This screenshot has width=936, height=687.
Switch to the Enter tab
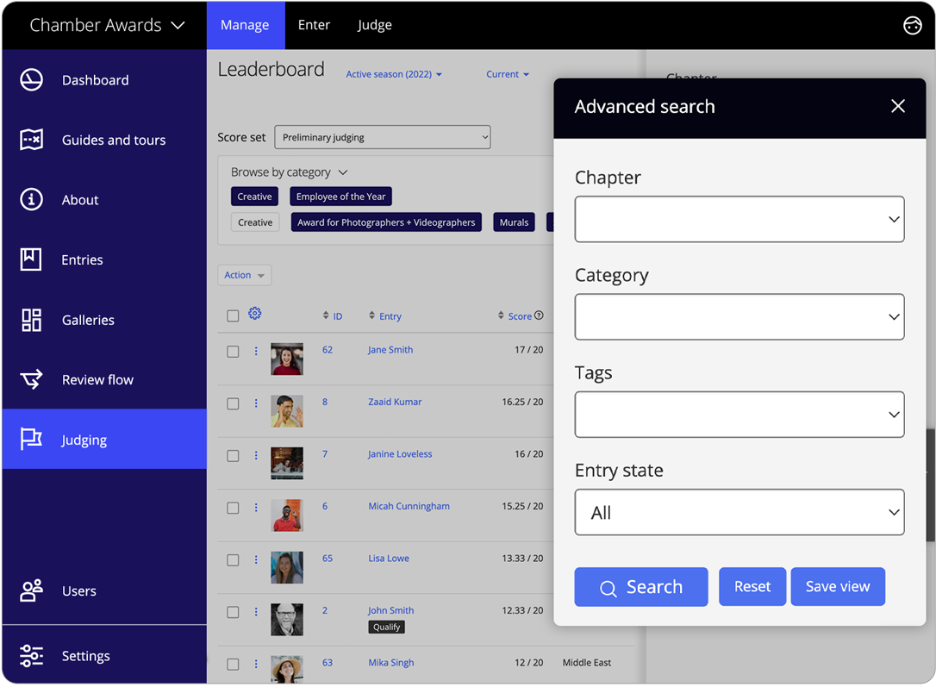314,25
